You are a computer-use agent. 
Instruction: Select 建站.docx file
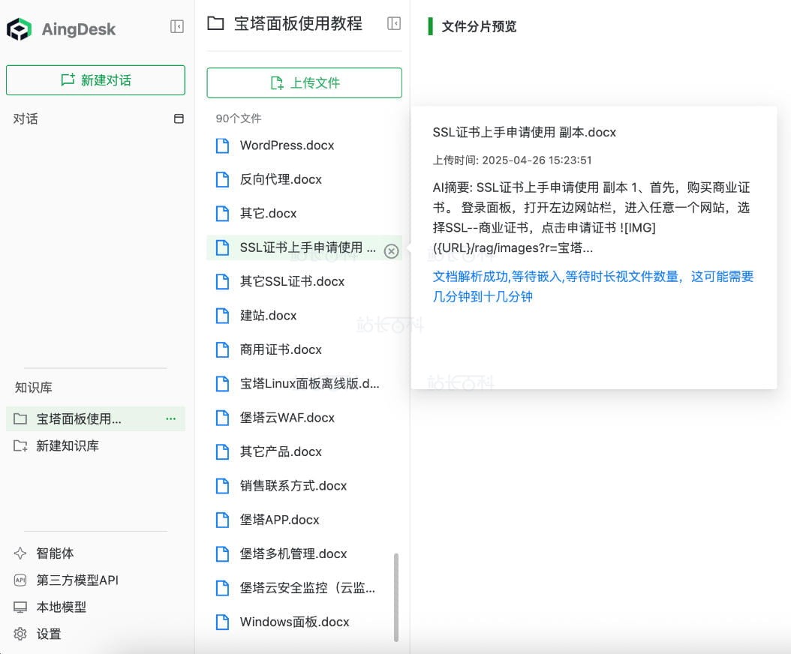(304, 316)
